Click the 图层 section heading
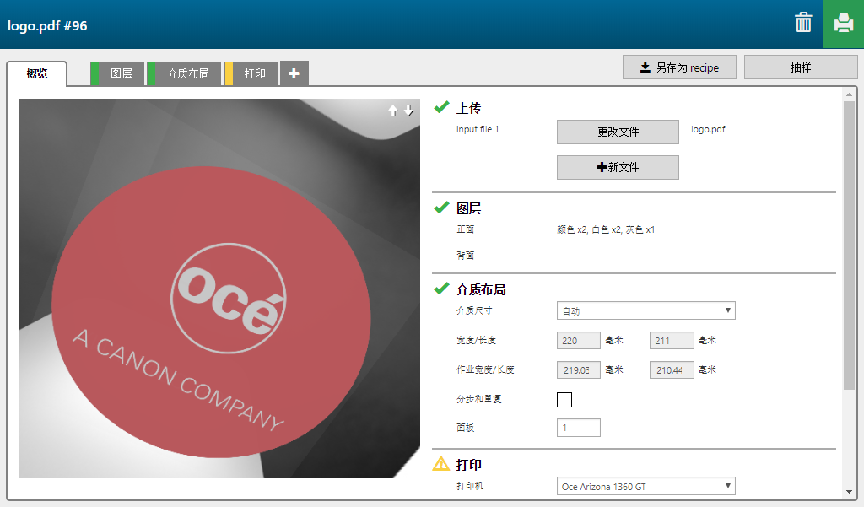 pyautogui.click(x=468, y=208)
